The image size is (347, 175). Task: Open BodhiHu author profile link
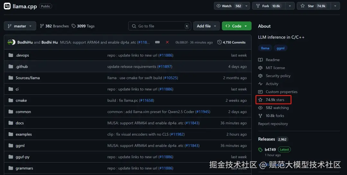pyautogui.click(x=25, y=42)
